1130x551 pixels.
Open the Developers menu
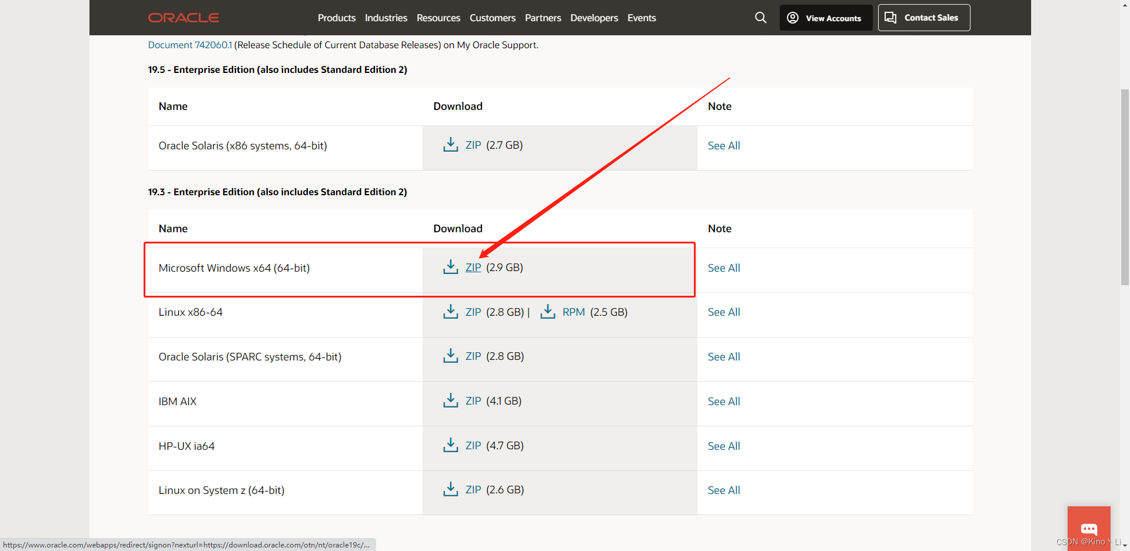[594, 18]
